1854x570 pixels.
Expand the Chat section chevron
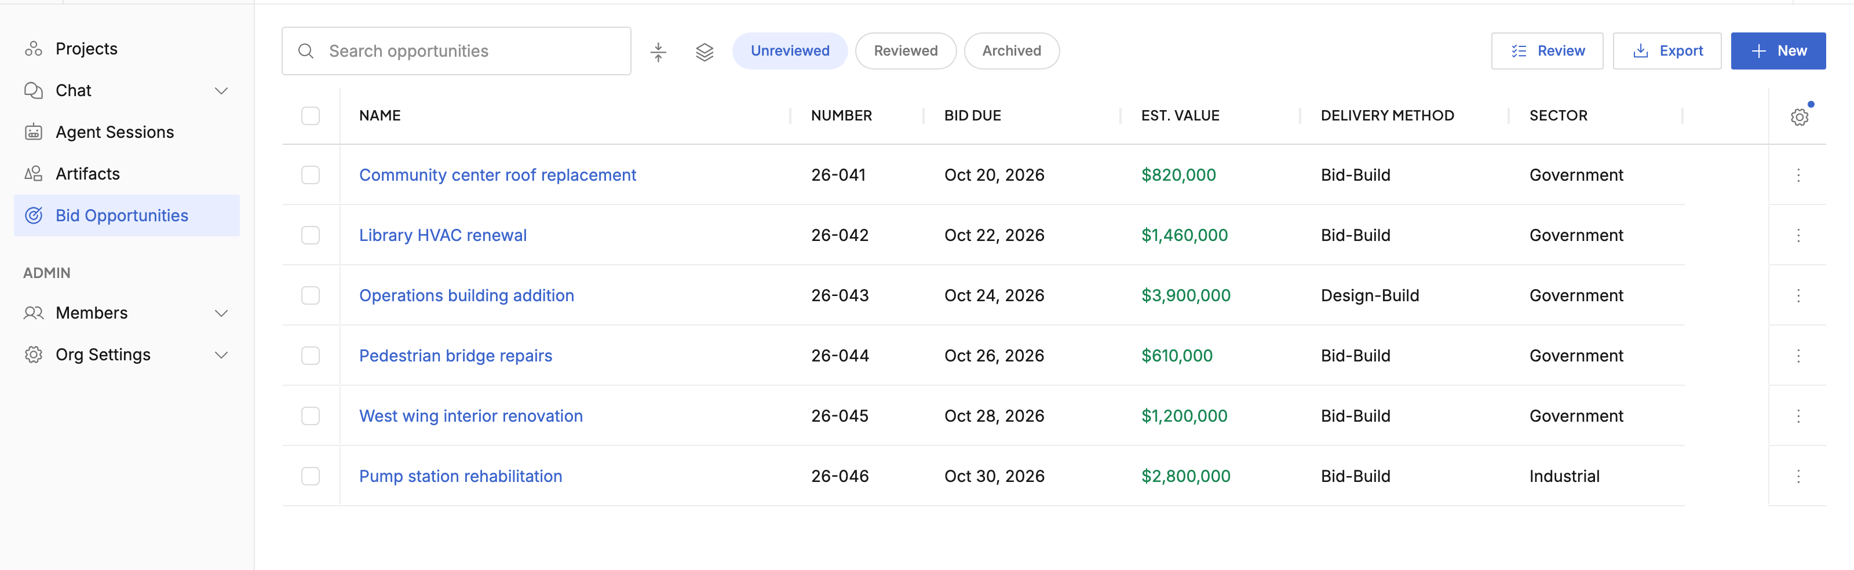(x=222, y=91)
